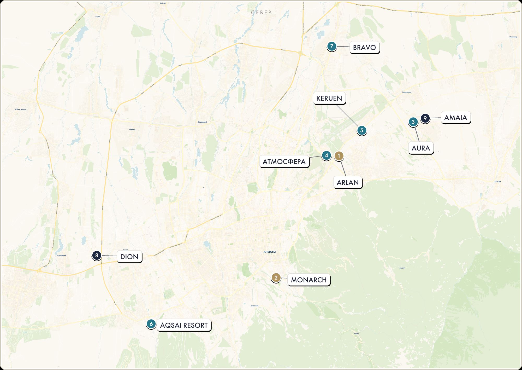The image size is (522, 370).
Task: Select gold marker number 2
Action: (276, 278)
